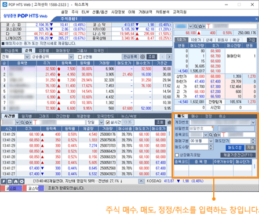The height and width of the screenshot is (214, 259).
Task: Click the search magnifier in the time-series panel
Action: (x=22, y=122)
